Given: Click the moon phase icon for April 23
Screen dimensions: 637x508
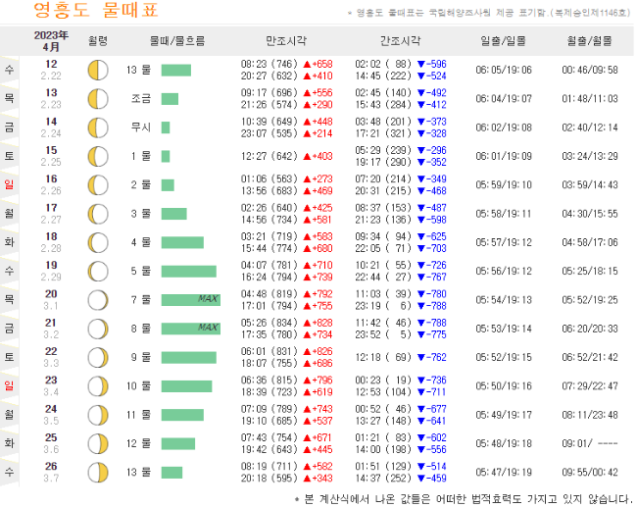Looking at the screenshot, I should [x=98, y=386].
